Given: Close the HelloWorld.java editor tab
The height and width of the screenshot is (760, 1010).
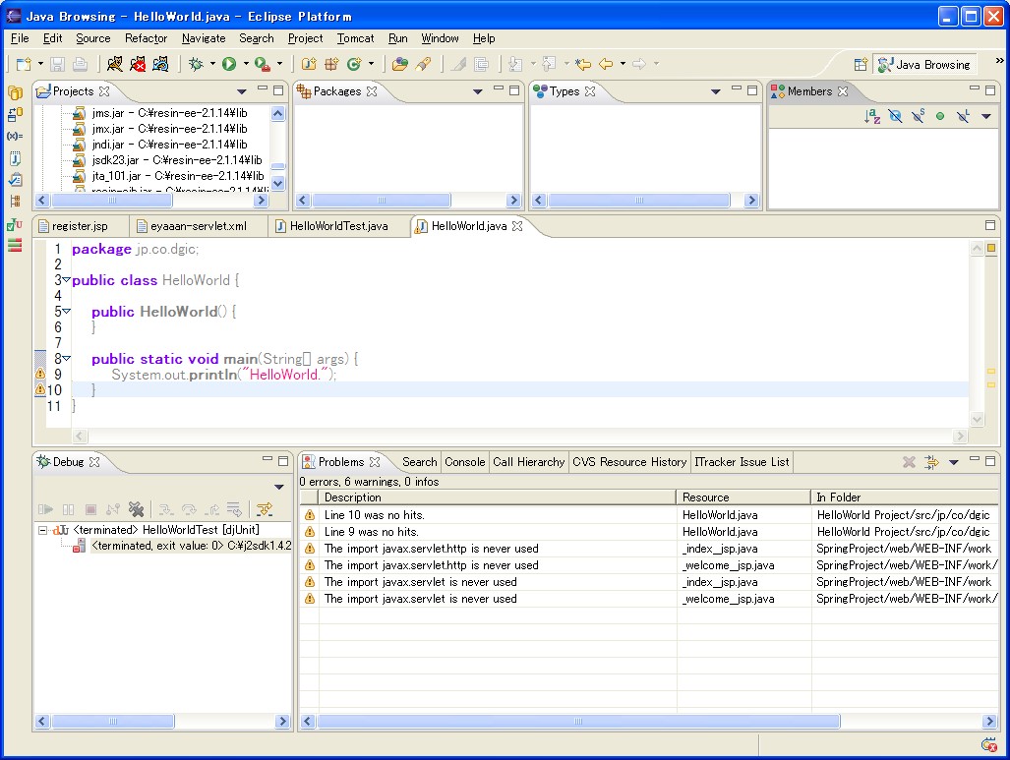Looking at the screenshot, I should click(x=516, y=226).
